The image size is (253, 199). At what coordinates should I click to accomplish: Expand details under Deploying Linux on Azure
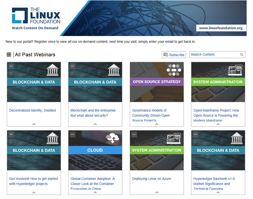point(157,192)
